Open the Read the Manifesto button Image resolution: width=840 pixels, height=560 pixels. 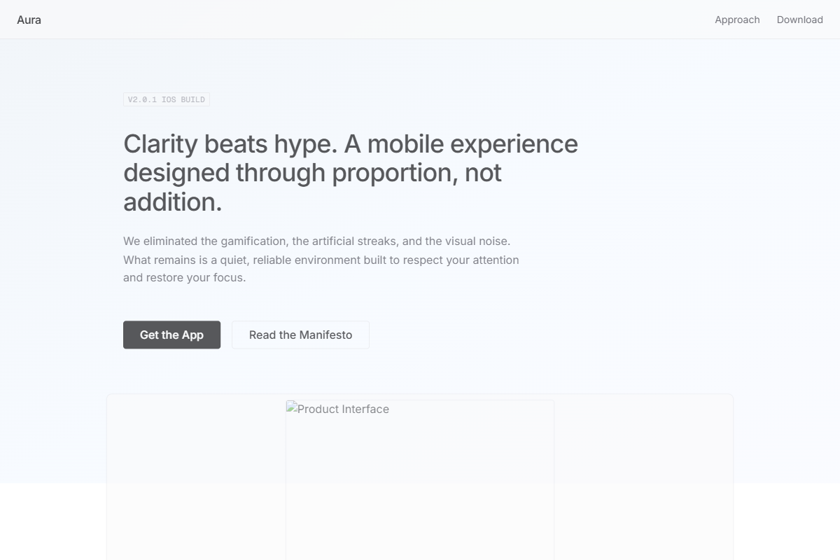(300, 335)
